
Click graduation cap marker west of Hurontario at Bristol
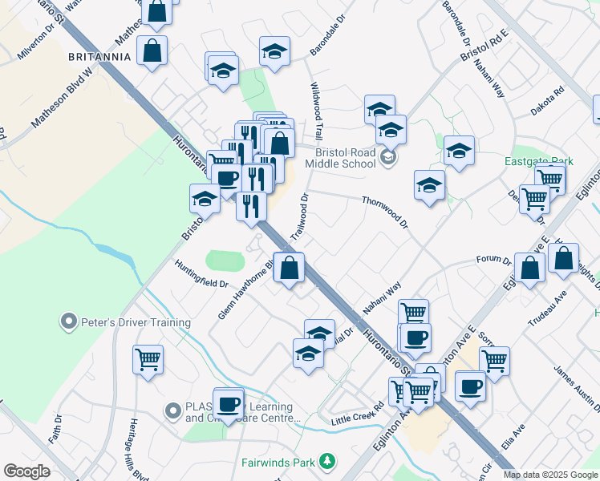pos(205,201)
